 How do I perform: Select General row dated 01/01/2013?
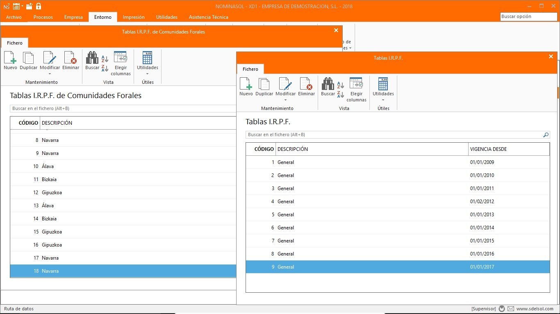[398, 215]
